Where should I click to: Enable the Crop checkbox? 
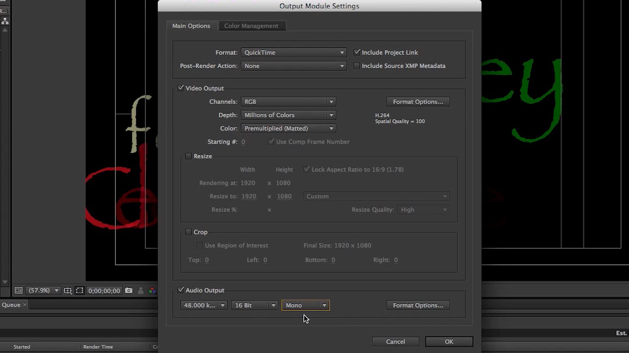coord(188,232)
